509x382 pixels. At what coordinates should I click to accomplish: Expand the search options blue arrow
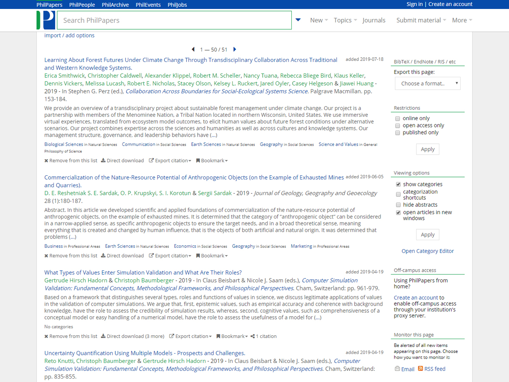pyautogui.click(x=298, y=20)
